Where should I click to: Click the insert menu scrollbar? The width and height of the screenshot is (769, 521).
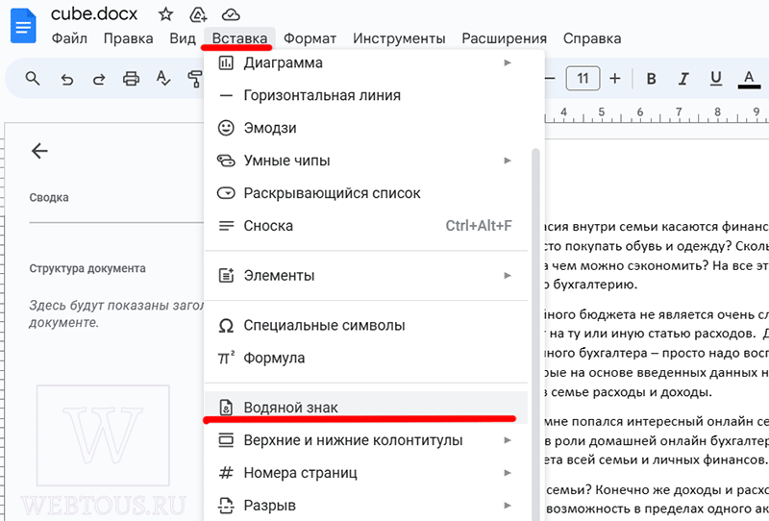click(535, 334)
